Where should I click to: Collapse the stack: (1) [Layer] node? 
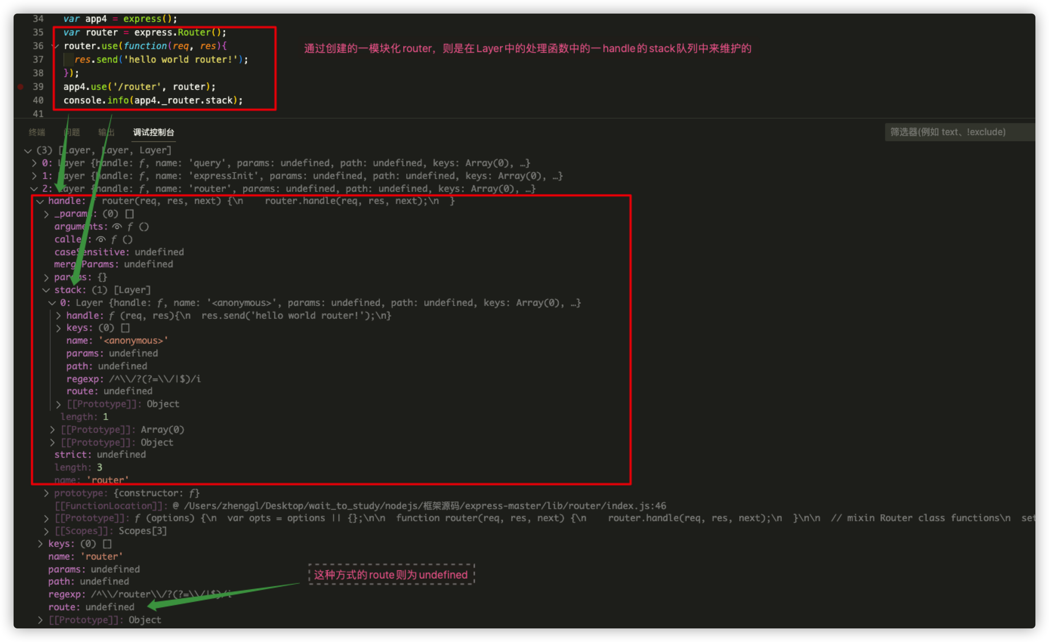[x=46, y=290]
